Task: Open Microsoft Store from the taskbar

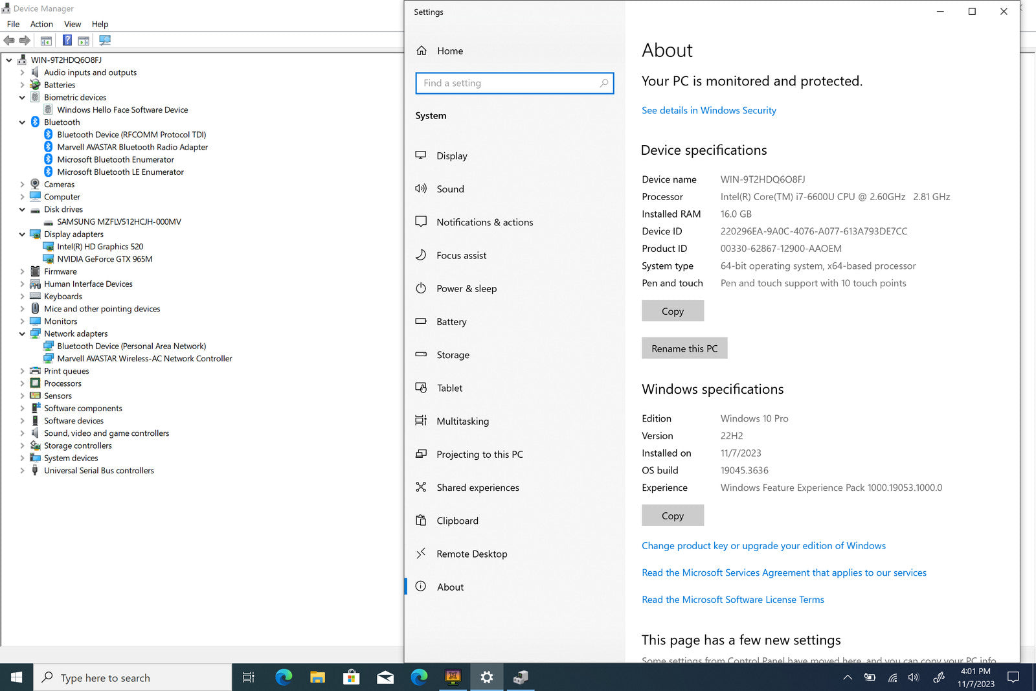Action: [351, 677]
